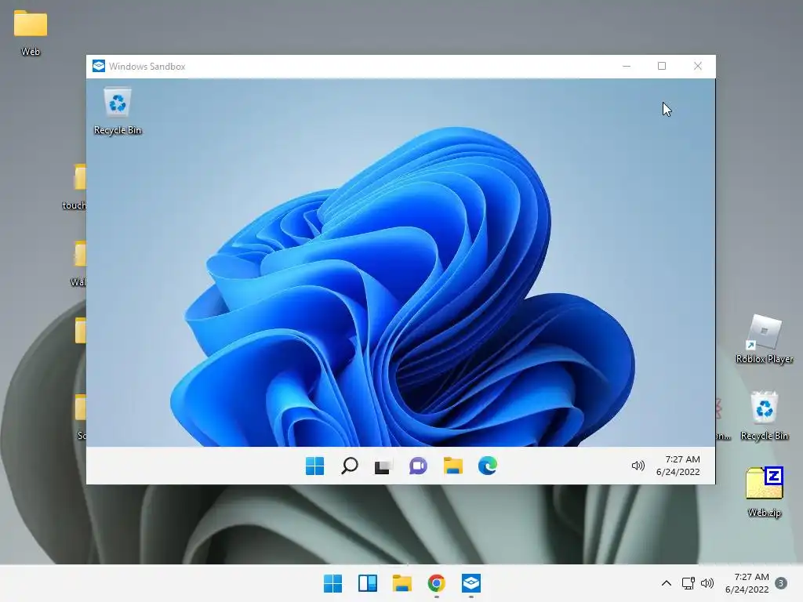Launch Chat in the Sandbox taskbar

click(418, 466)
